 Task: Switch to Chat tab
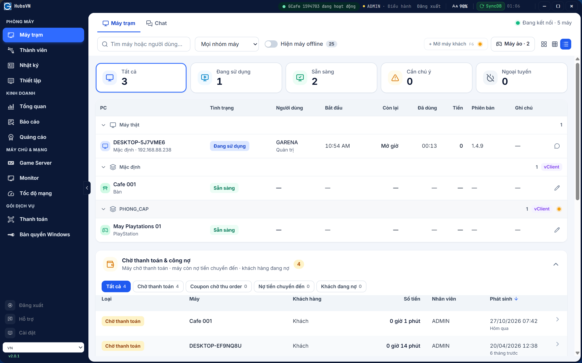(157, 23)
